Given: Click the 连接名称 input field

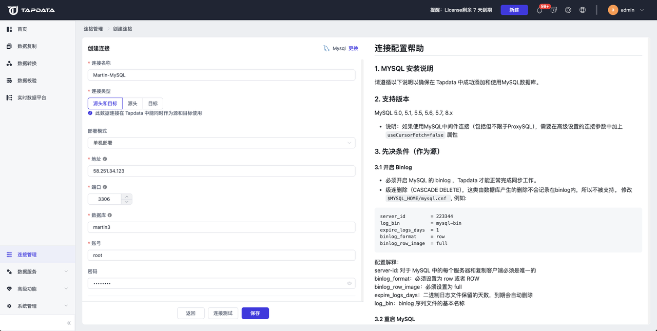Looking at the screenshot, I should click(x=221, y=75).
